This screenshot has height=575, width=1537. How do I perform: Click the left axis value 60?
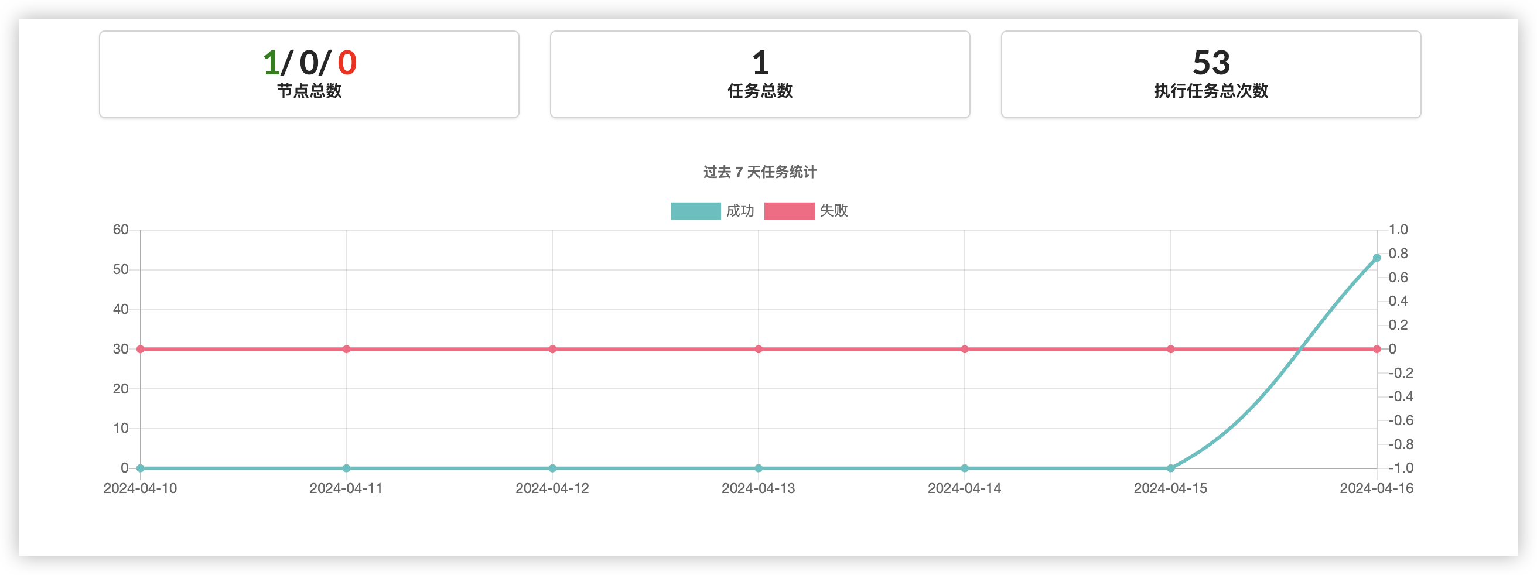121,230
